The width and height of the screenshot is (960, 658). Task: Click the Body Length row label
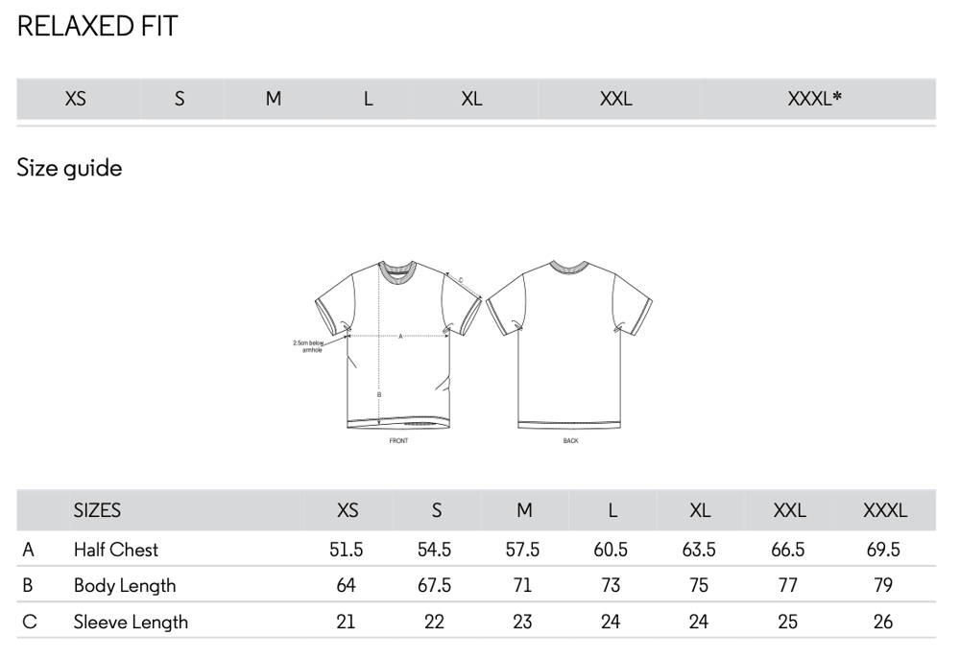point(125,585)
